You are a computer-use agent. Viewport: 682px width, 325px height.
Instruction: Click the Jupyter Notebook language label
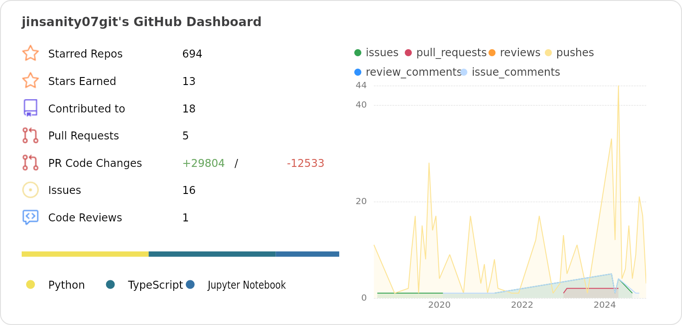[247, 285]
